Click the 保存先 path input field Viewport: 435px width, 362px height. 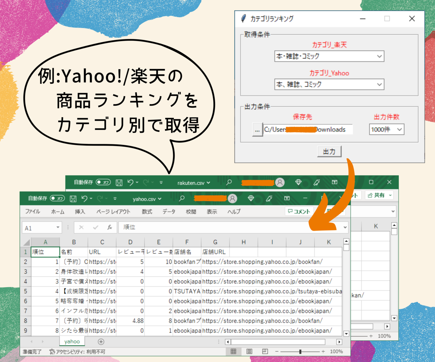[x=308, y=129]
